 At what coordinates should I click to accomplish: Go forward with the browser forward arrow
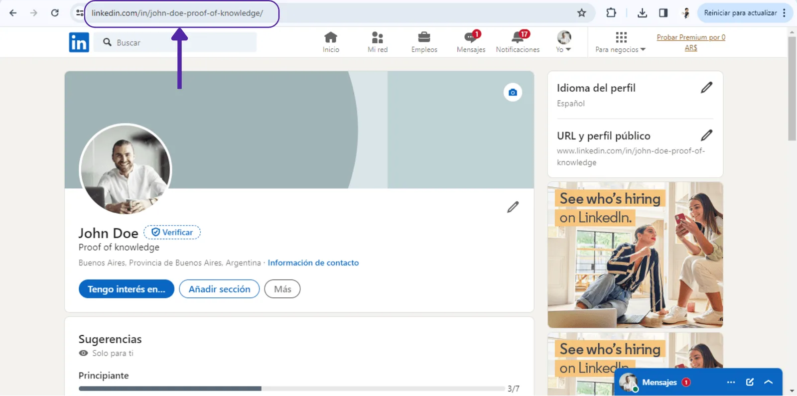pos(34,13)
